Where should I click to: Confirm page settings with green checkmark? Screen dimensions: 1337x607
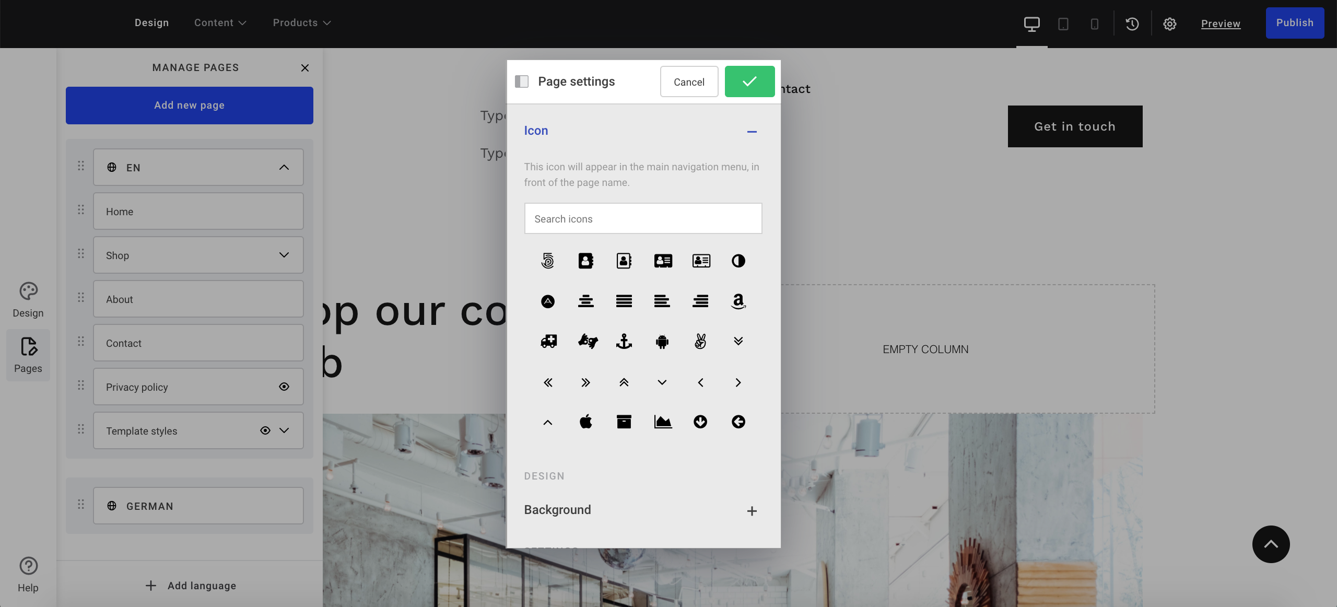pos(749,81)
